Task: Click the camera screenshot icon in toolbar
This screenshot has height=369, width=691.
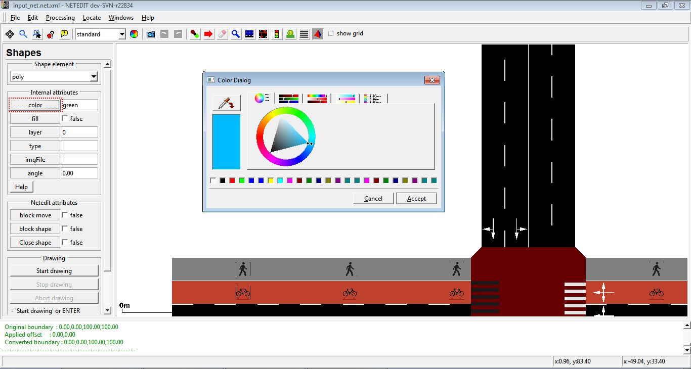Action: [x=150, y=34]
